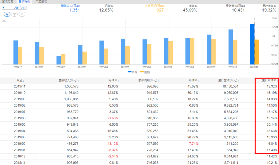The image size is (279, 165).
Task: Click revenue value 1,350,578
Action: point(71,86)
